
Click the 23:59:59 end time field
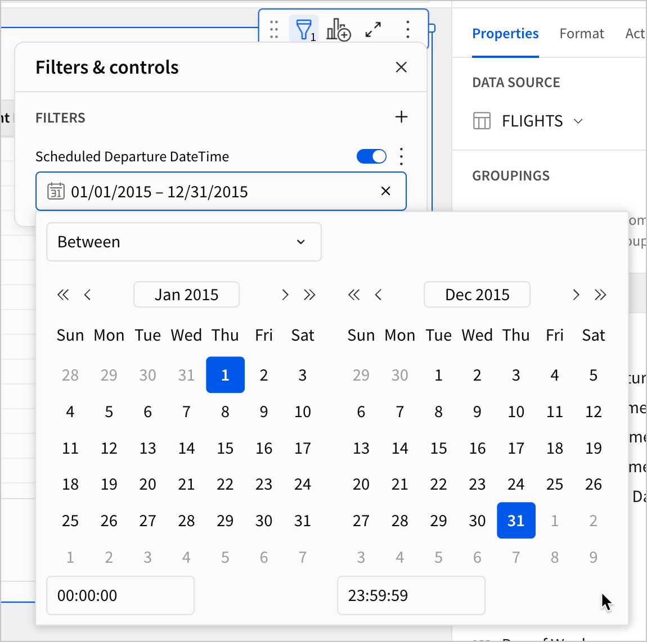click(x=411, y=595)
